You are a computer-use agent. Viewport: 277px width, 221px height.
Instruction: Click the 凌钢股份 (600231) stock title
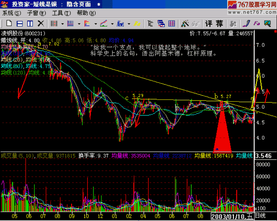[23, 33]
